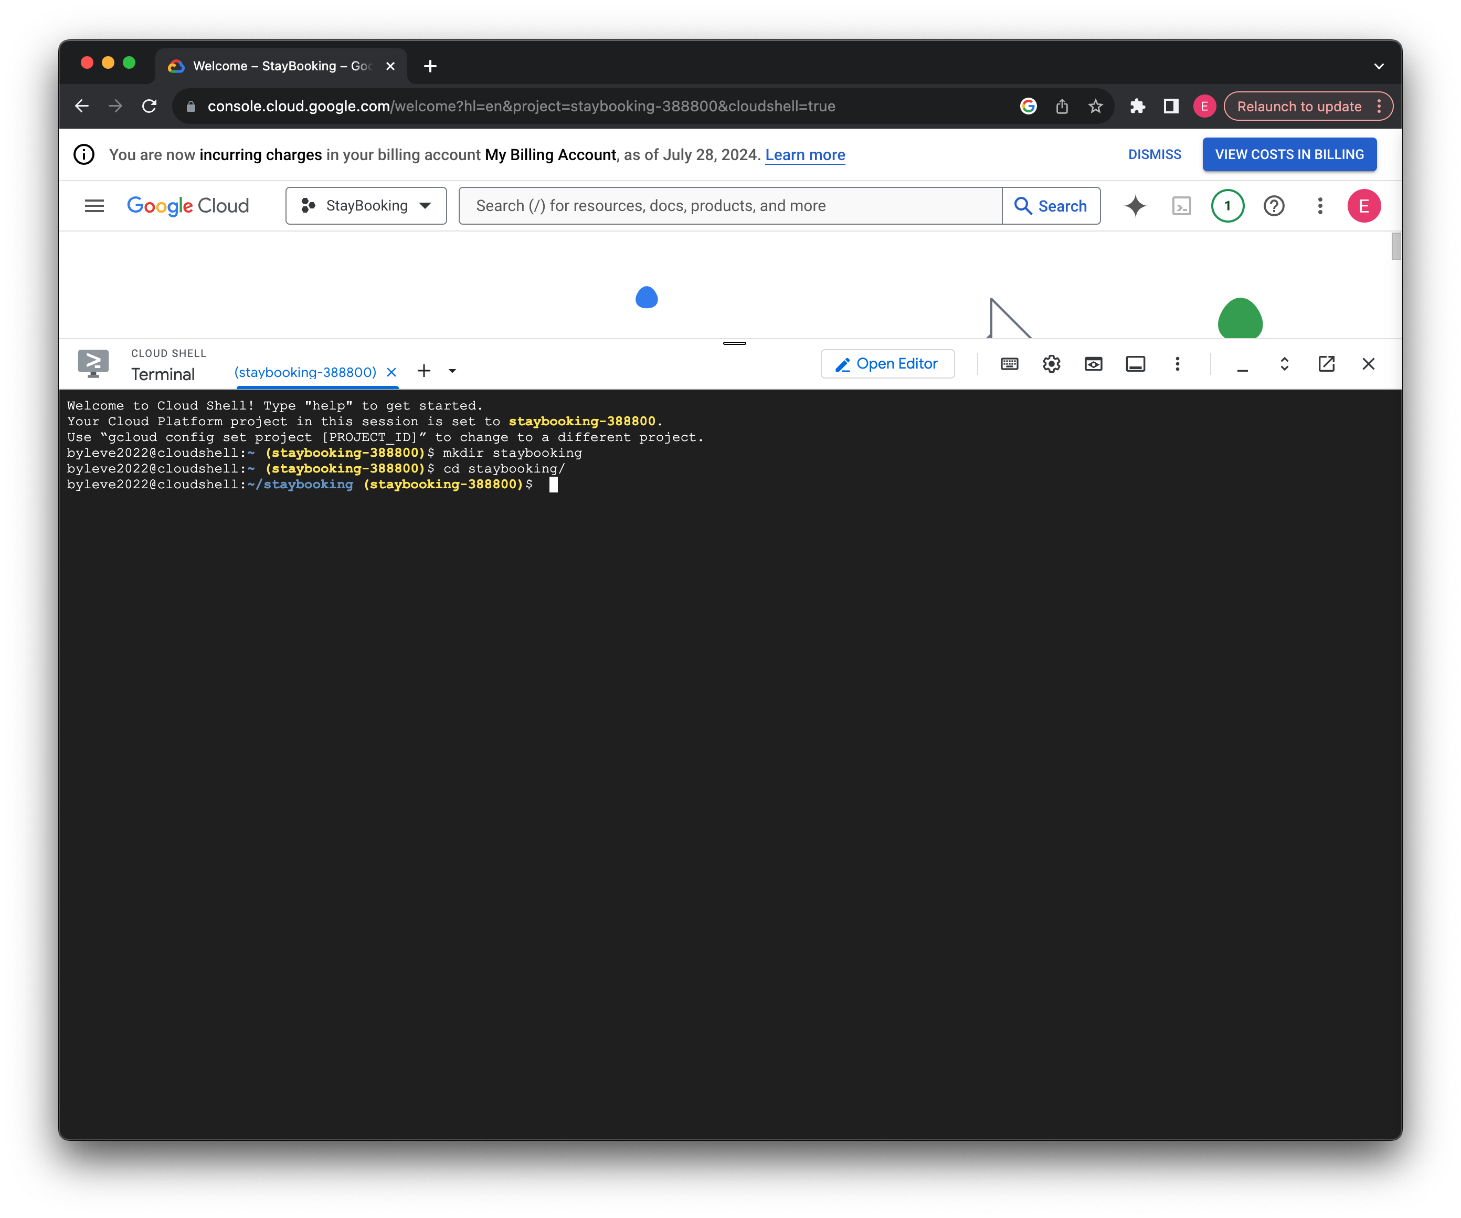1461x1218 pixels.
Task: Click the page vertical scrollbar thumb
Action: (1395, 246)
